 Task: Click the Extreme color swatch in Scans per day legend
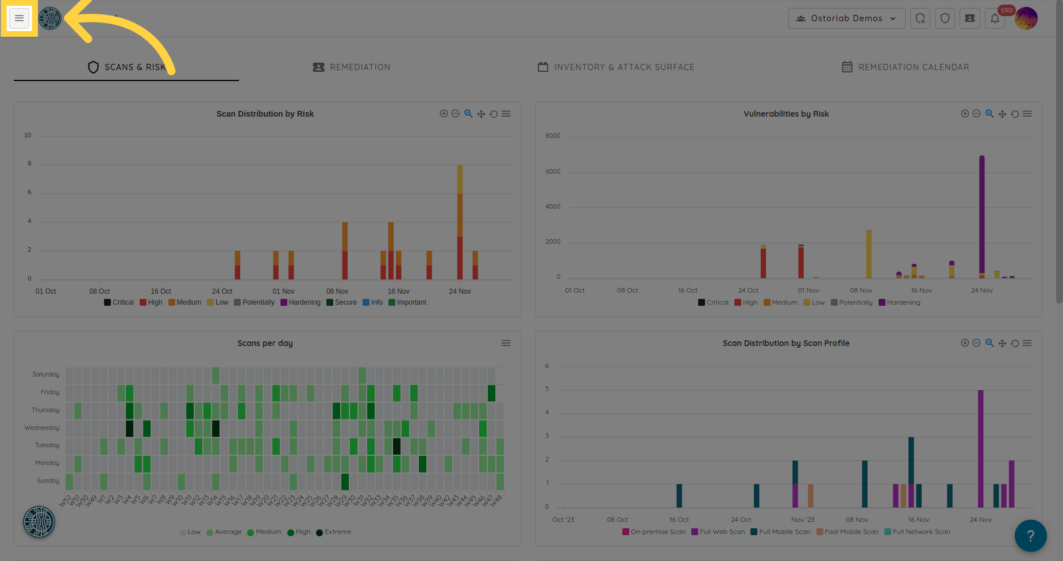319,532
